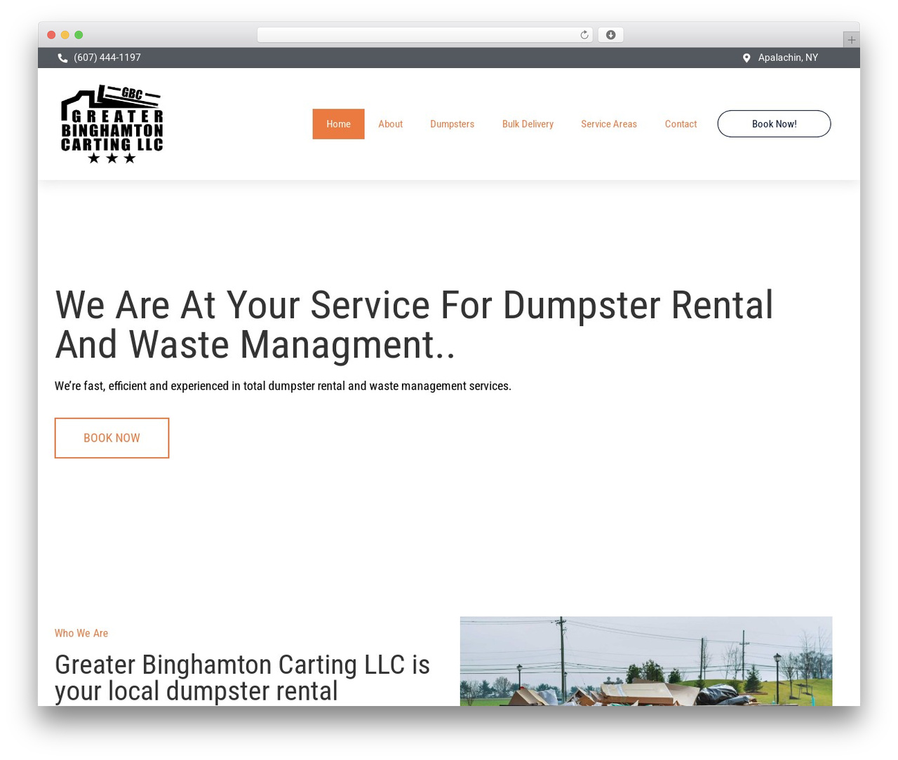
Task: Click the 'Who We Are' label
Action: coord(81,633)
